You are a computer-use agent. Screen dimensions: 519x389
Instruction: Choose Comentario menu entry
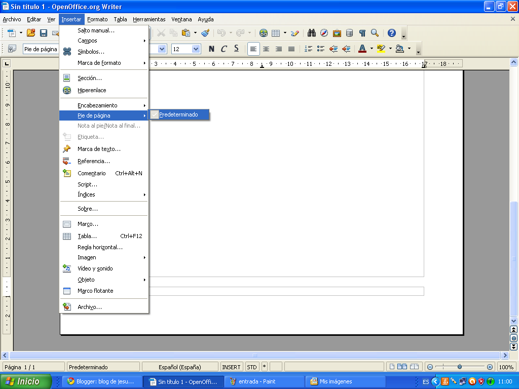coord(104,173)
